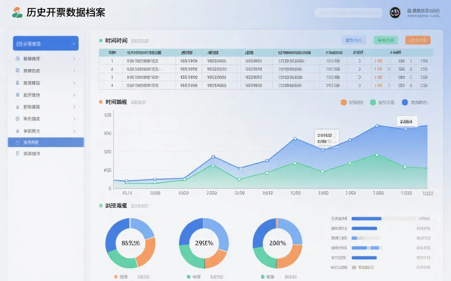The image size is (451, 281).
Task: Click the green button above the data table
Action: tap(385, 40)
